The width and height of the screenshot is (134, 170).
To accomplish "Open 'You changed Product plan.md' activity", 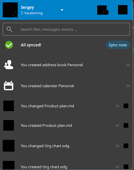I will pos(66,106).
